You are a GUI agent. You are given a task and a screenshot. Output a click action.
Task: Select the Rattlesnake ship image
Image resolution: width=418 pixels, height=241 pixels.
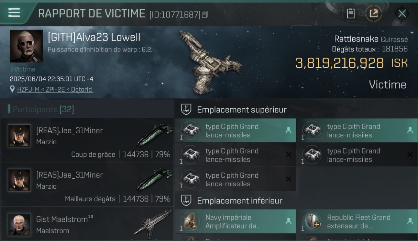pos(209,62)
